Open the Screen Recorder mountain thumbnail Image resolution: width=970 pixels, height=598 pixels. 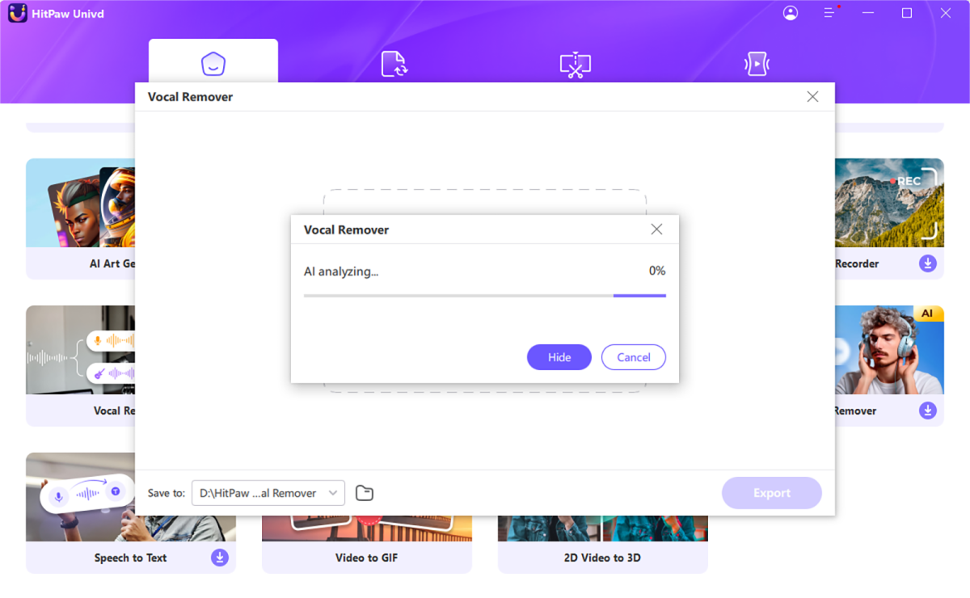(x=890, y=203)
